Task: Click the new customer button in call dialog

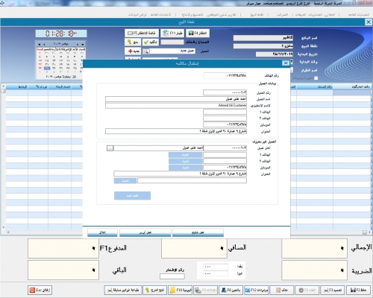Action: (132, 196)
